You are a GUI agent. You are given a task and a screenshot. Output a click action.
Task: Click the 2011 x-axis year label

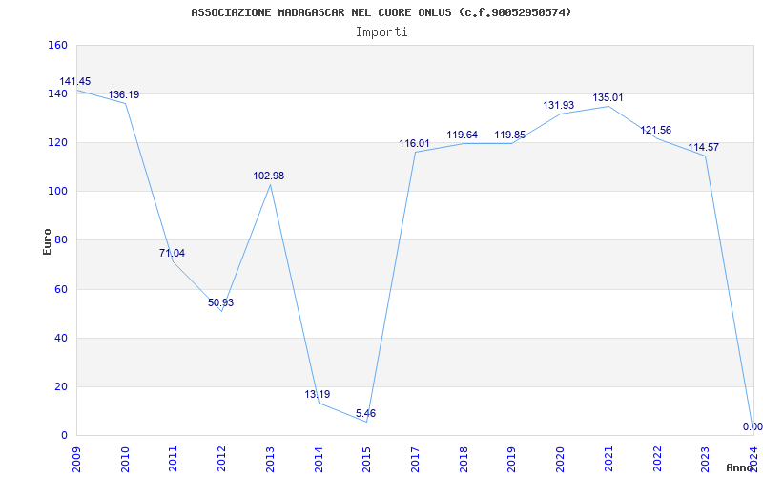tap(173, 460)
